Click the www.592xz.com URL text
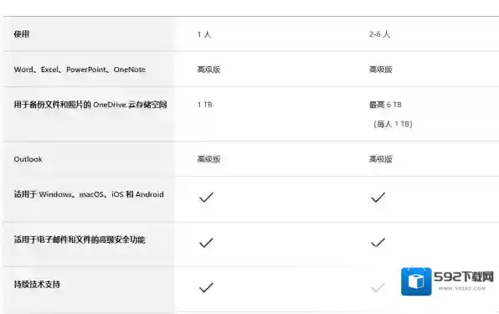The image size is (499, 314). [462, 289]
